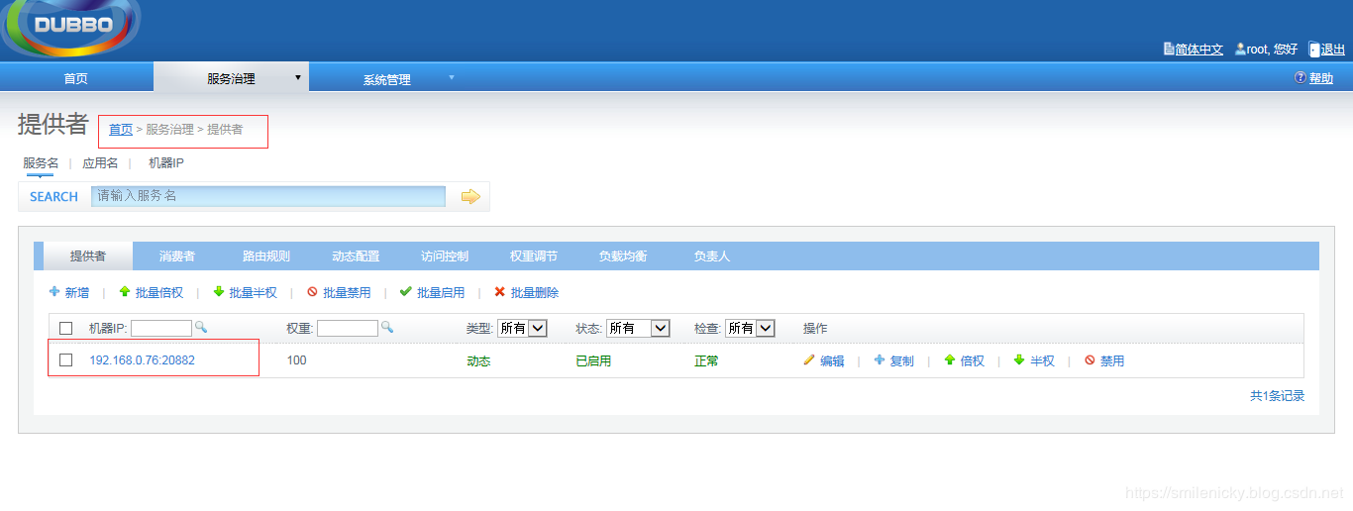Switch to the 消费者 tab
Screen dimensions: 1353x511
tap(177, 256)
